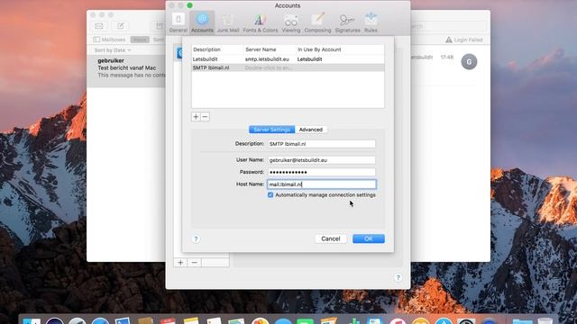Switch to the Server Settings tab
This screenshot has height=324, width=577.
271,130
